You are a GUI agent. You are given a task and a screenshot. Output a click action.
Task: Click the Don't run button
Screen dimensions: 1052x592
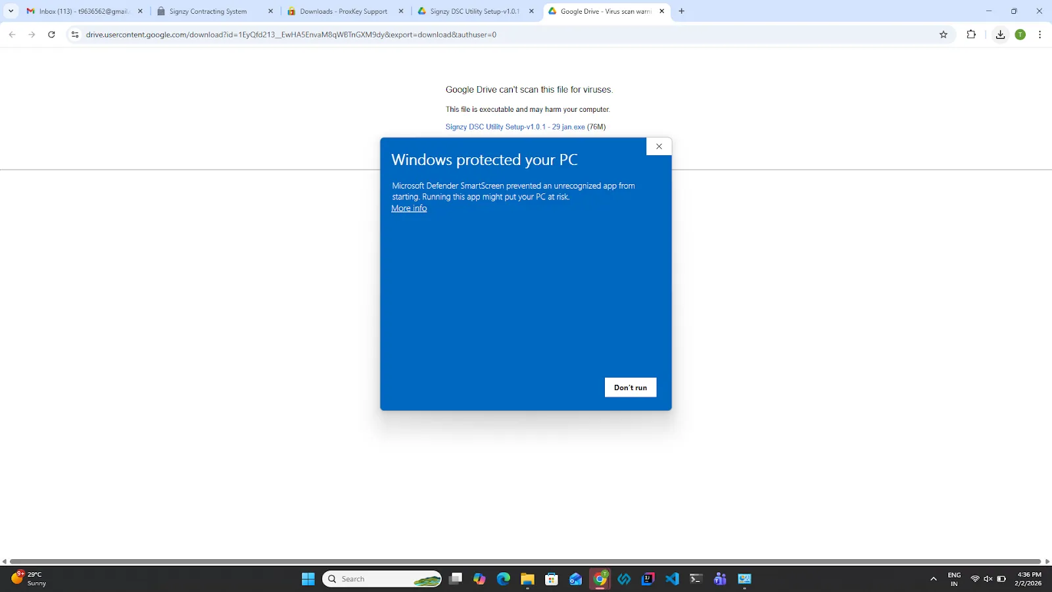point(630,387)
